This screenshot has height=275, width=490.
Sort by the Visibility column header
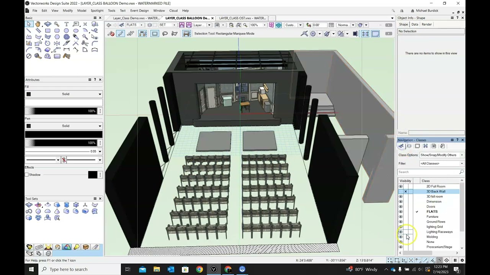[405, 181]
